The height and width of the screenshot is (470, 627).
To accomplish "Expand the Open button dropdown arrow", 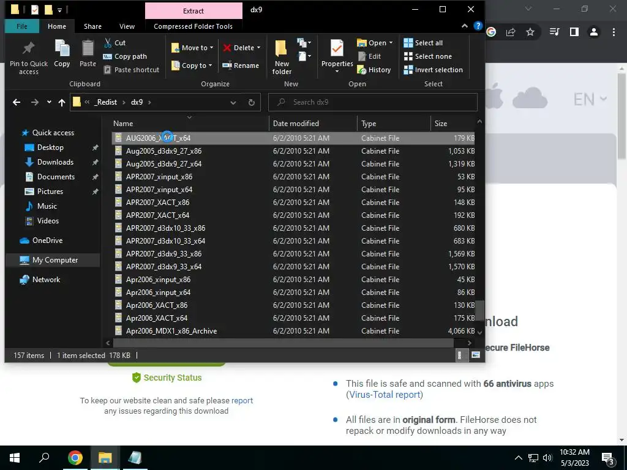I will point(391,43).
